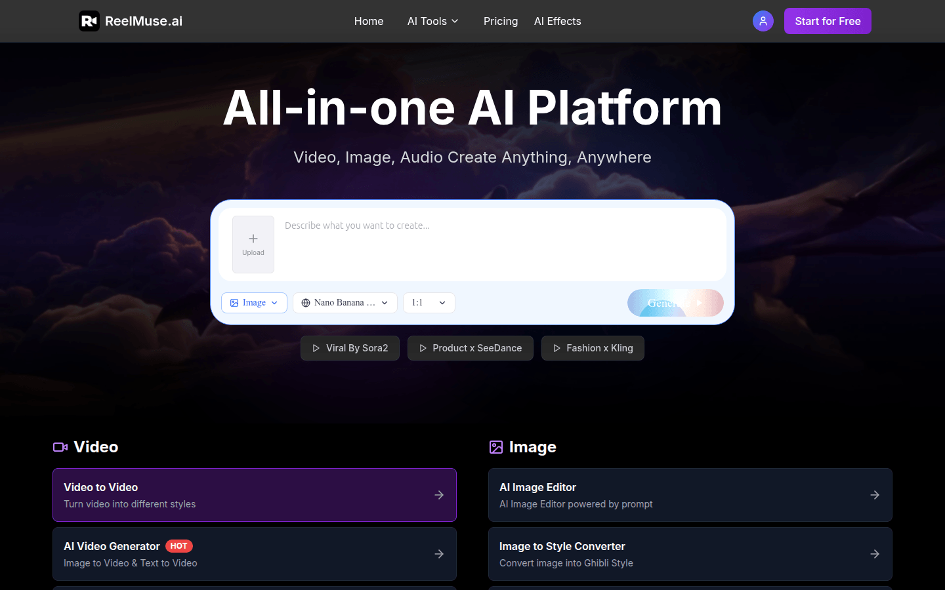Click the arrow icon on Video to Video card
Image resolution: width=945 pixels, height=590 pixels.
pyautogui.click(x=438, y=495)
